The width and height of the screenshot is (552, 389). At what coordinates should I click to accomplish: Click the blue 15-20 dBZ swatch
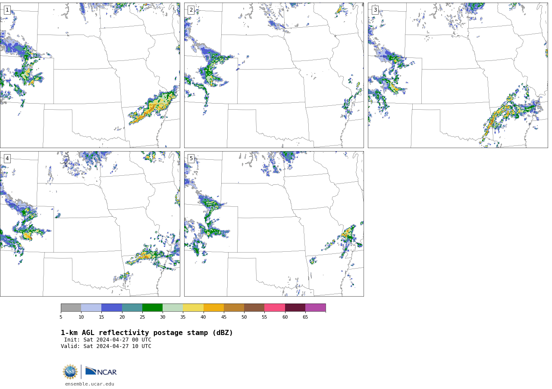click(x=112, y=307)
